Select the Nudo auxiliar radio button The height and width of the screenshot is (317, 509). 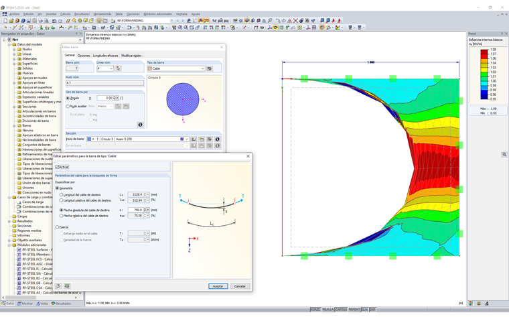(68, 107)
